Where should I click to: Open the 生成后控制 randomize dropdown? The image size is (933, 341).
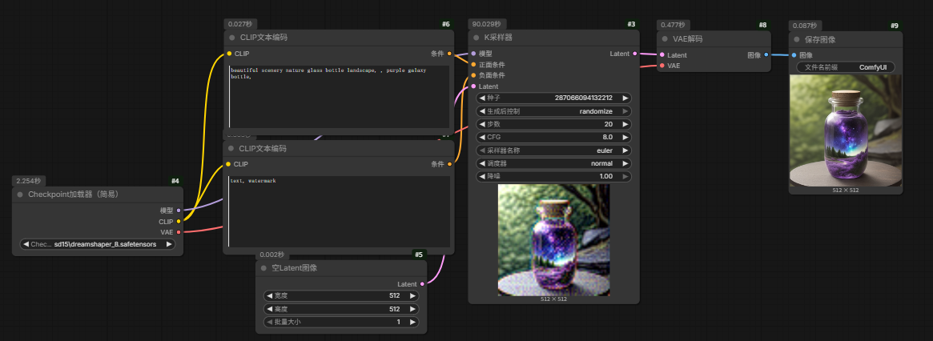click(x=554, y=111)
